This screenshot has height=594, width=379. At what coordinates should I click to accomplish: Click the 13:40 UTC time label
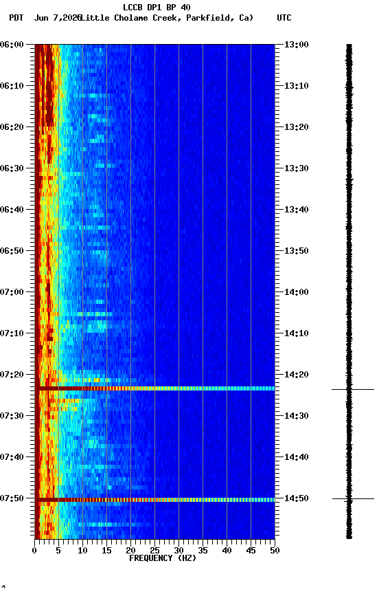click(296, 210)
